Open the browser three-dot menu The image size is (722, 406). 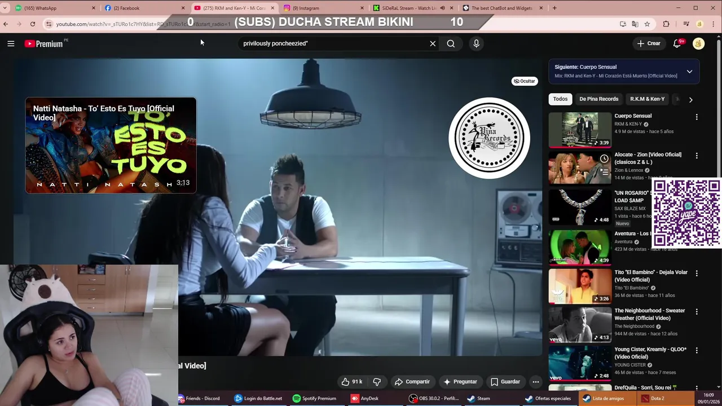tap(712, 24)
